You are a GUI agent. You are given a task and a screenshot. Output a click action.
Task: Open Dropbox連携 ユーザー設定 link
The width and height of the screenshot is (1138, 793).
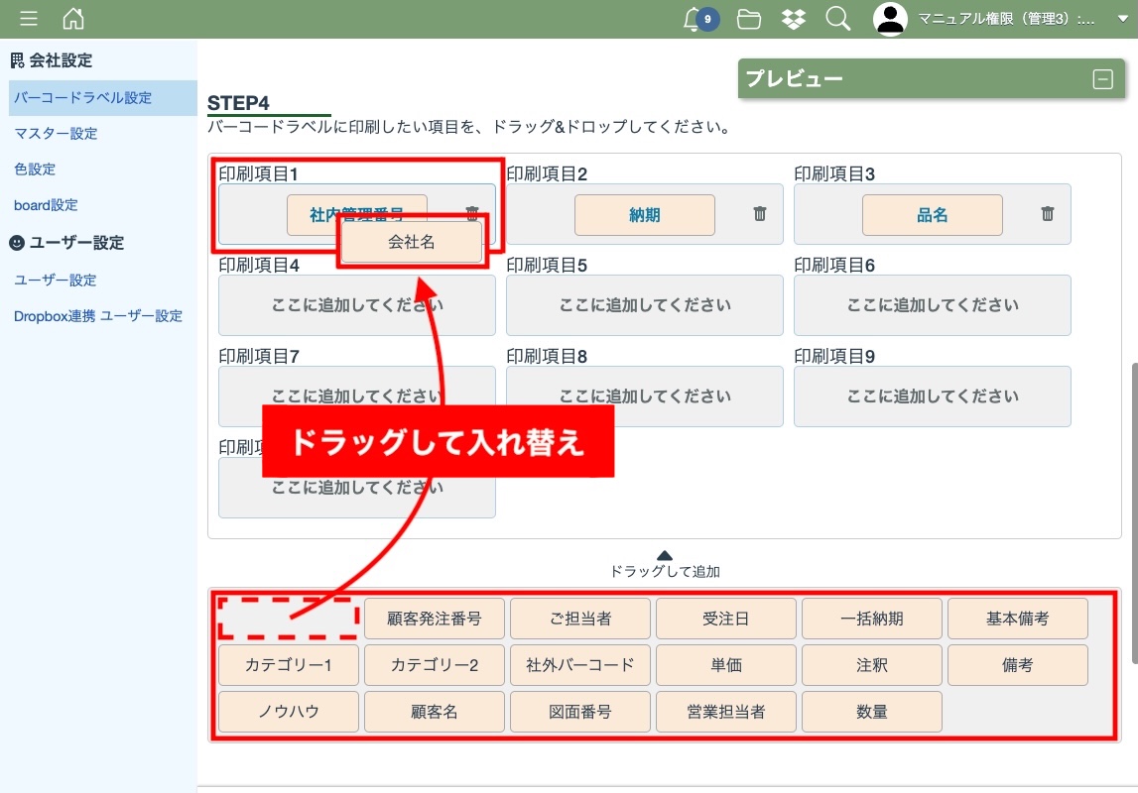pos(98,316)
